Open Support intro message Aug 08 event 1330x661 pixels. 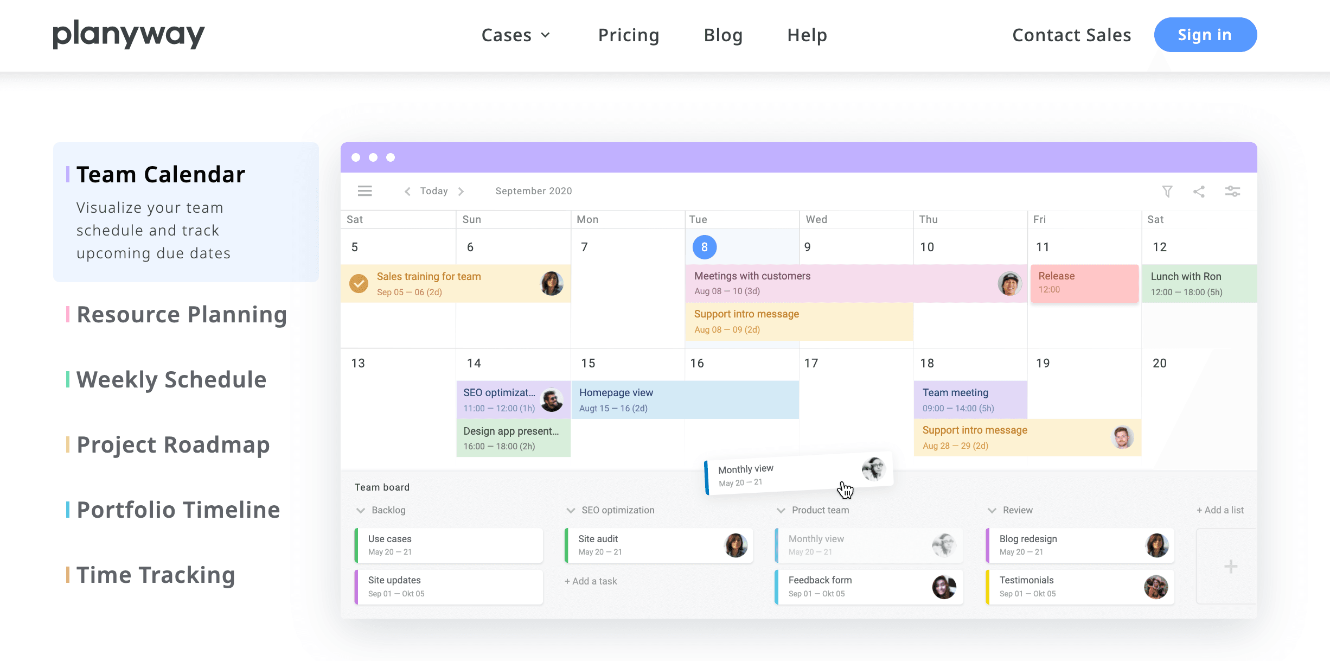point(800,321)
